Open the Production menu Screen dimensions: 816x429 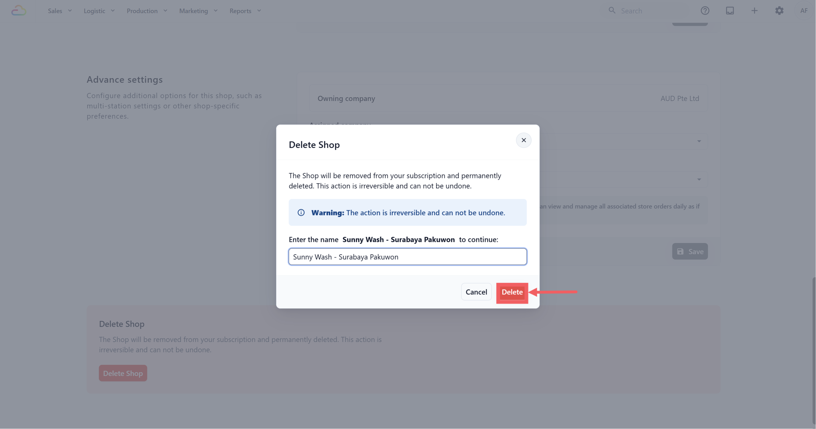click(147, 11)
